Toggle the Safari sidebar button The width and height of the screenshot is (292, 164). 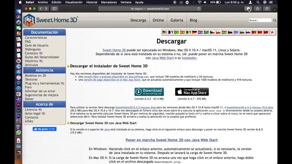pos(55,9)
